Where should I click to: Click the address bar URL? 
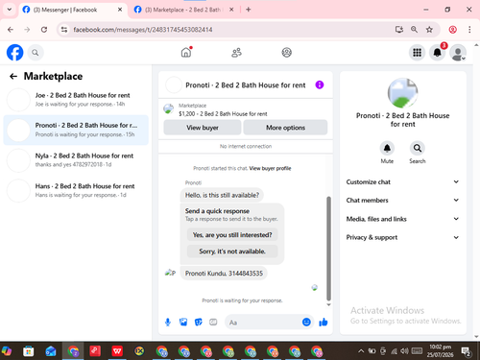pyautogui.click(x=143, y=30)
